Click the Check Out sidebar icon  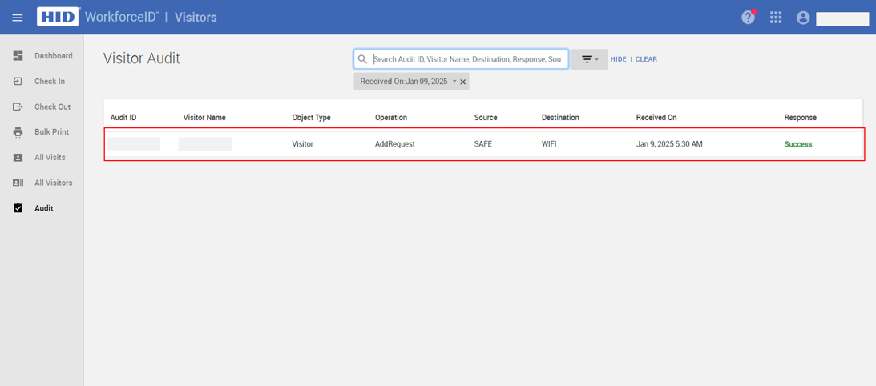coord(18,107)
